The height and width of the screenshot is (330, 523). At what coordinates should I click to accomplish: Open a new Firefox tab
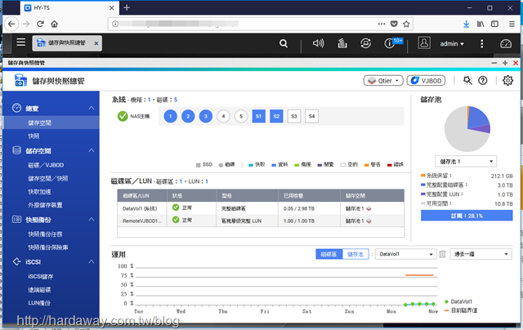point(127,7)
